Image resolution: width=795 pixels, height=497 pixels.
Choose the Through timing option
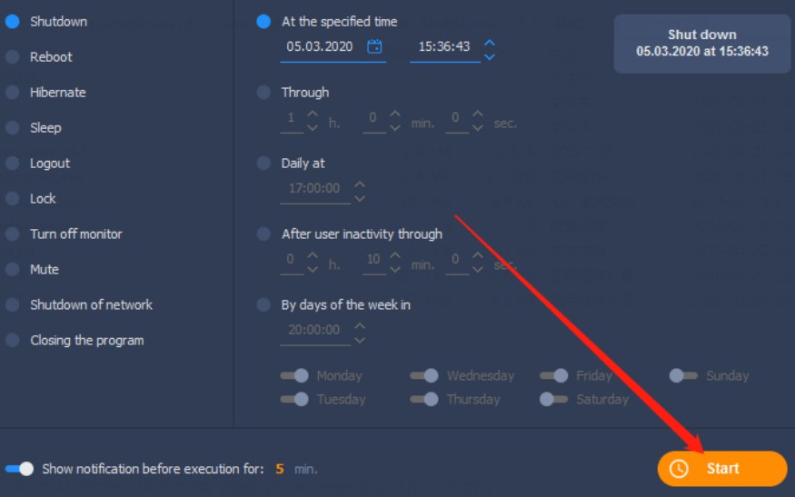click(x=263, y=93)
